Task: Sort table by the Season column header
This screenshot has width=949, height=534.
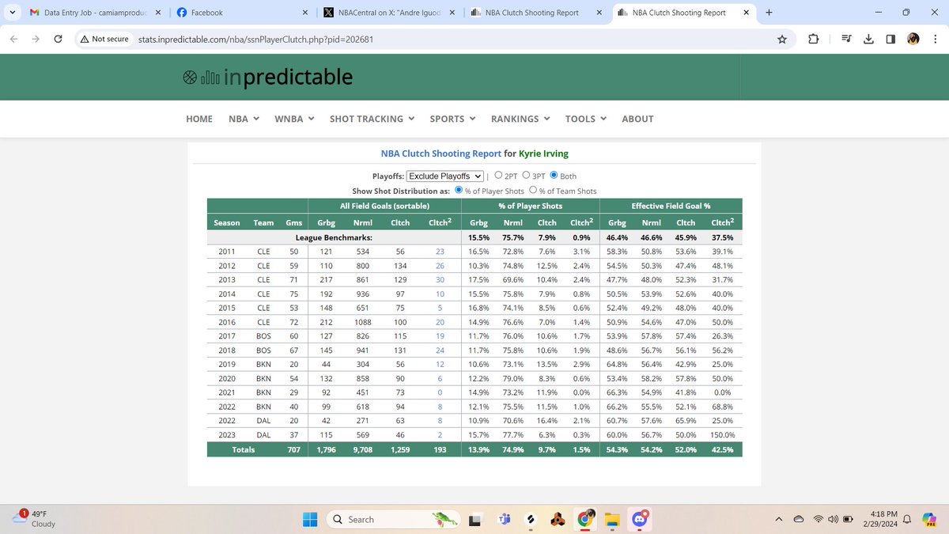Action: pyautogui.click(x=227, y=223)
